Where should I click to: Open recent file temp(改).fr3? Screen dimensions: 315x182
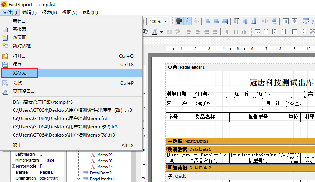(71, 135)
